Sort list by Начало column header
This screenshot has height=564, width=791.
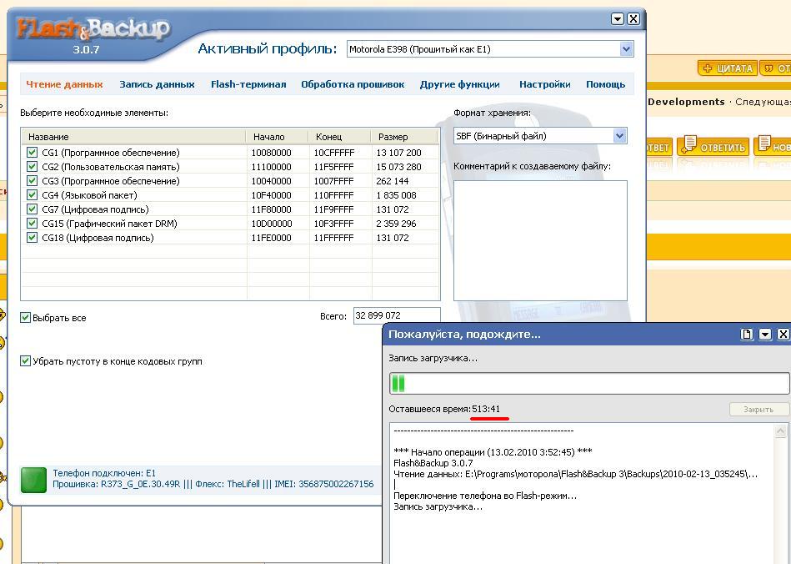click(277, 137)
